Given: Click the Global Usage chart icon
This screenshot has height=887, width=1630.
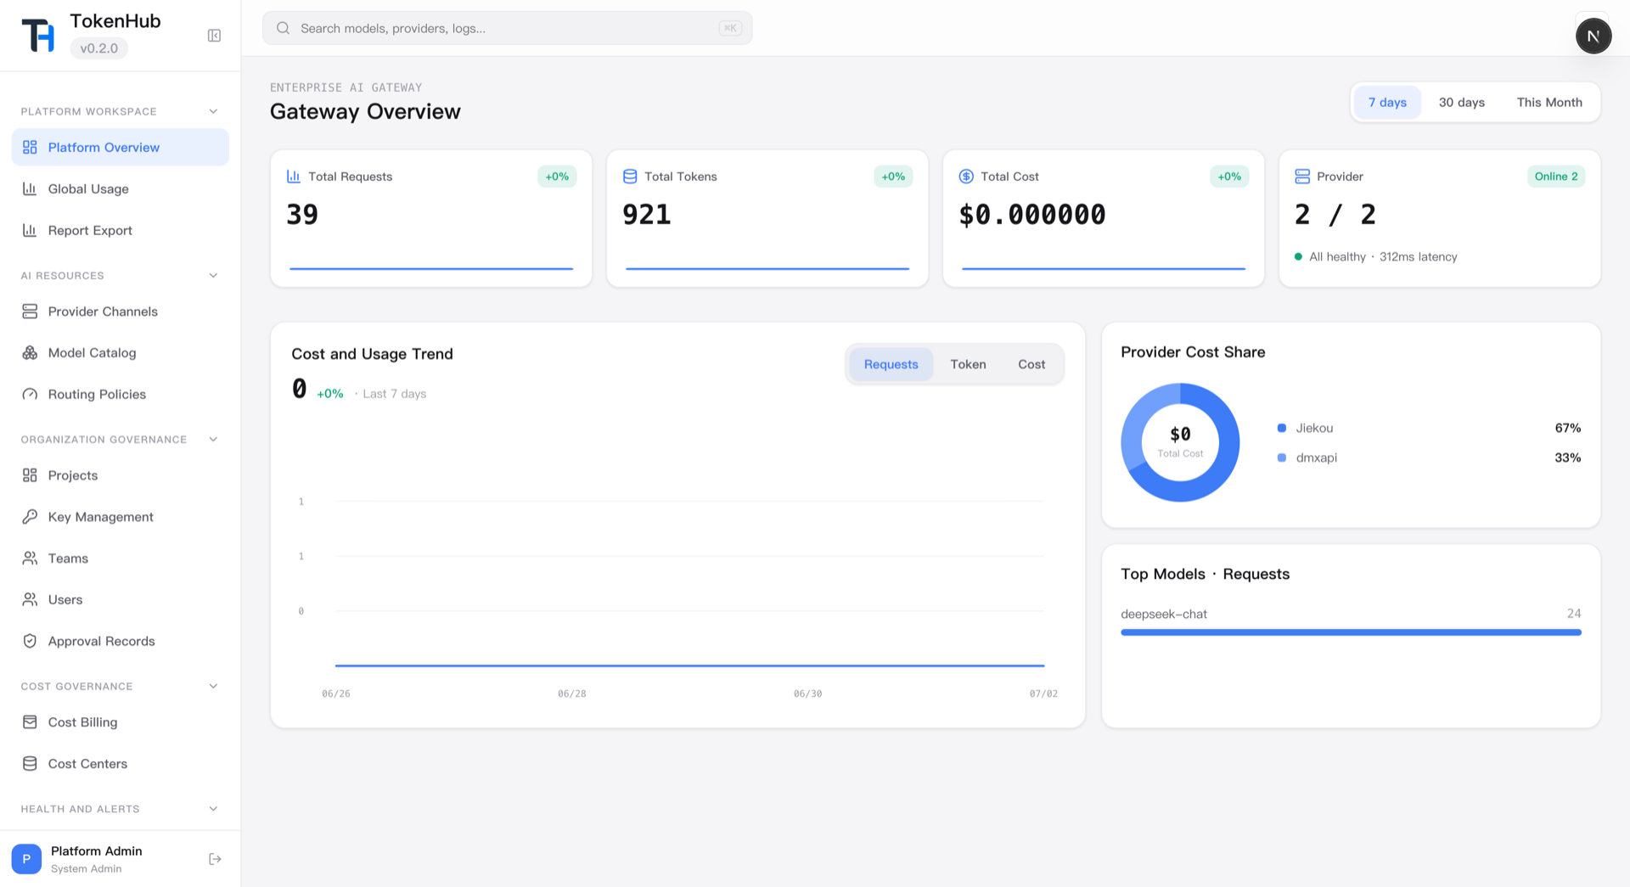Looking at the screenshot, I should pyautogui.click(x=30, y=189).
